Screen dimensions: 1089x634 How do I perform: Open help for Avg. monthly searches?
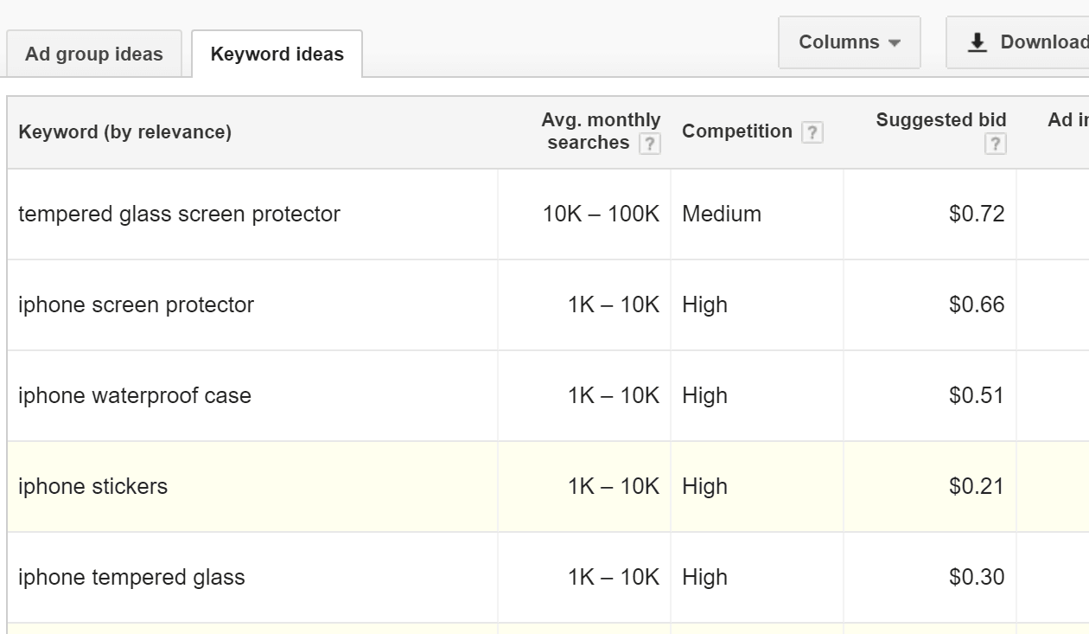pyautogui.click(x=650, y=144)
